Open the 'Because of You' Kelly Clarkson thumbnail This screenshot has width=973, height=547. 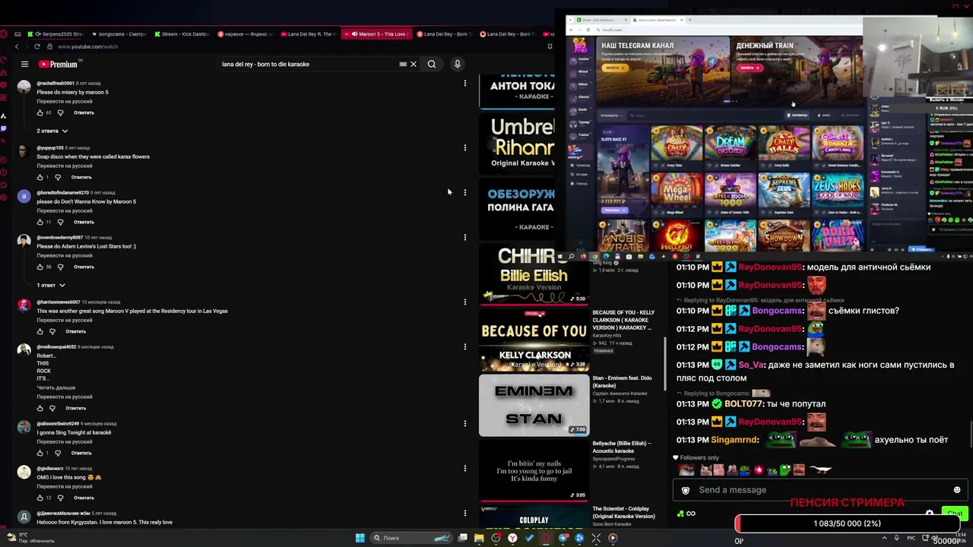[534, 340]
